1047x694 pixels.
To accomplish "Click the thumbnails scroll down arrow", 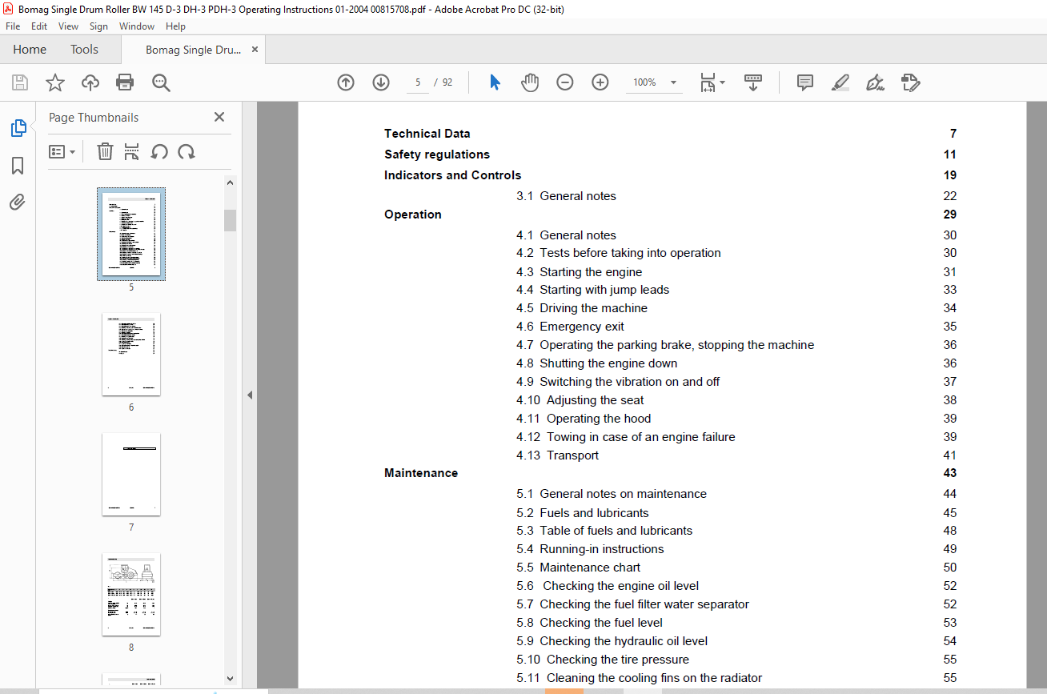I will (230, 679).
